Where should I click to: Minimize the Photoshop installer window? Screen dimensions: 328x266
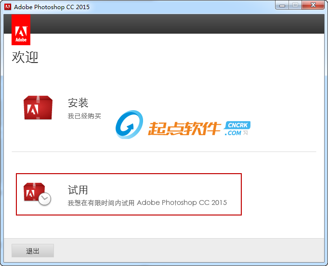tap(282, 5)
